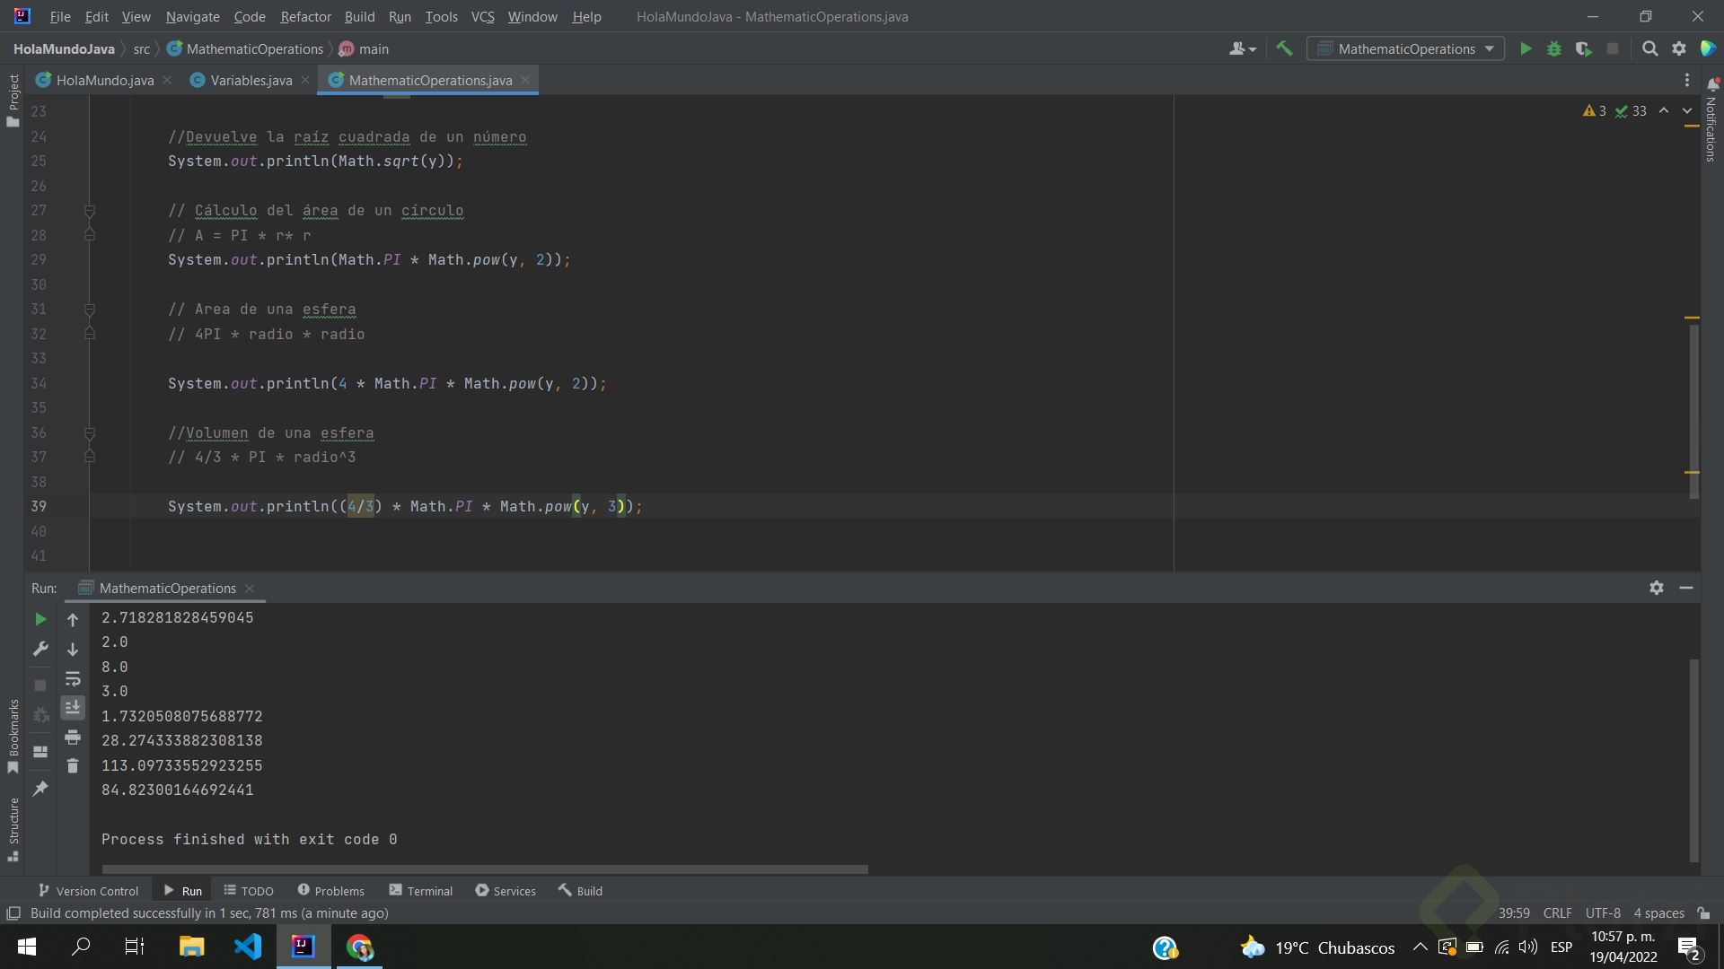The image size is (1724, 969).
Task: Open Build tool window
Action: (580, 890)
